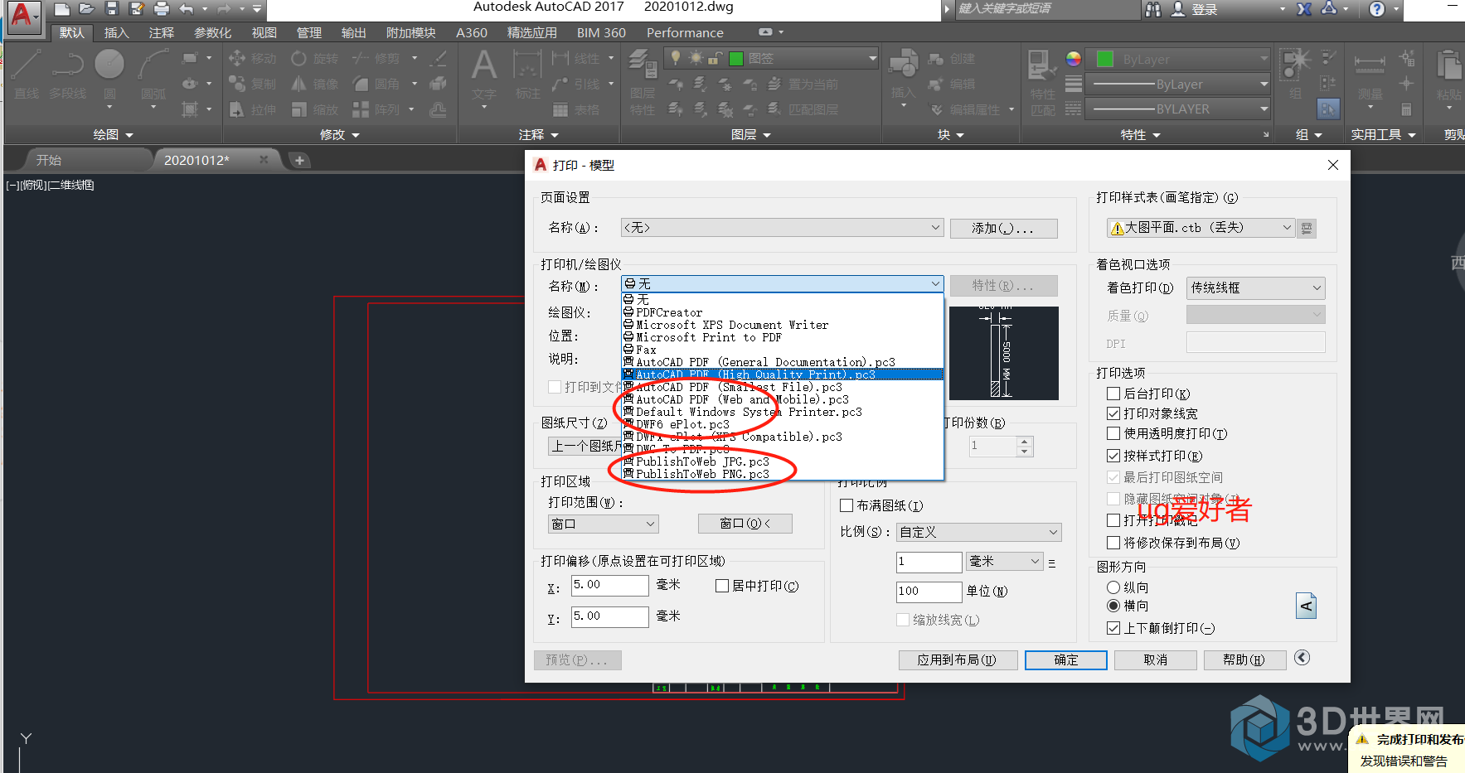Toggle Plot transparency (使用透明度打印) checkbox
Image resolution: width=1465 pixels, height=773 pixels.
pyautogui.click(x=1113, y=433)
